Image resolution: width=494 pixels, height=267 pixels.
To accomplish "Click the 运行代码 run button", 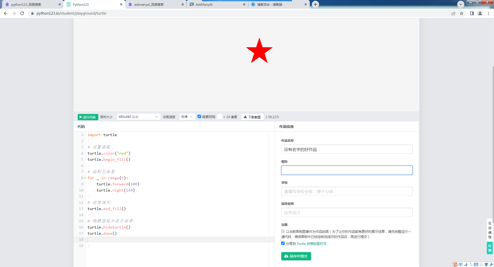I will pyautogui.click(x=88, y=117).
